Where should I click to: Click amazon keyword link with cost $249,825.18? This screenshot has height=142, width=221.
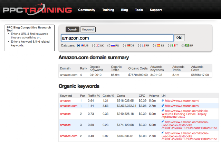[x=65, y=114]
